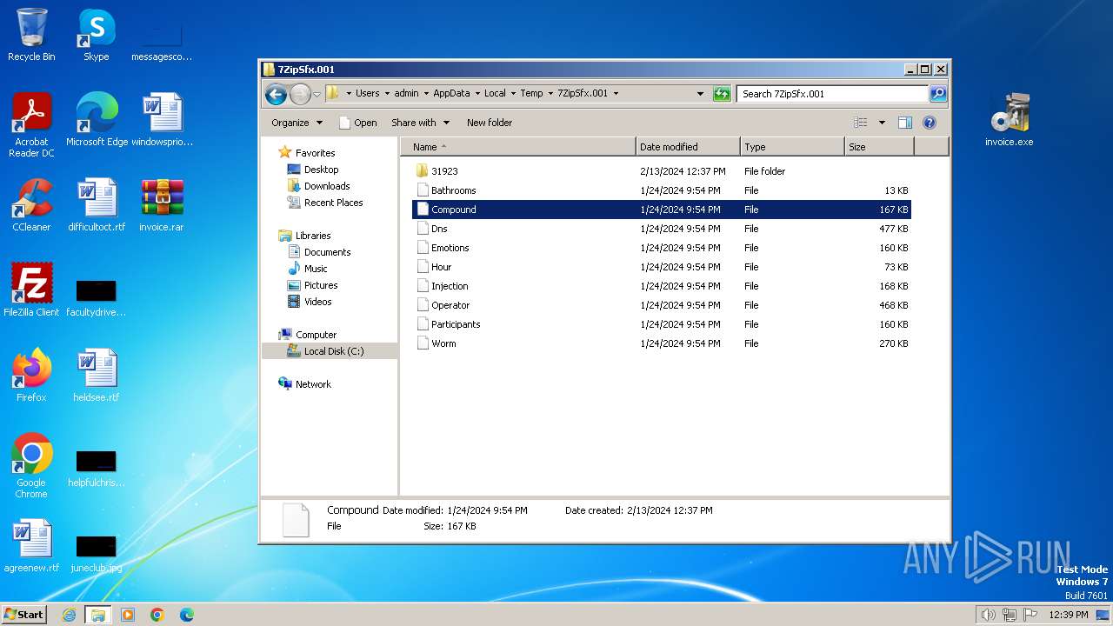The height and width of the screenshot is (626, 1113).
Task: Sort by the Size column header
Action: point(879,147)
